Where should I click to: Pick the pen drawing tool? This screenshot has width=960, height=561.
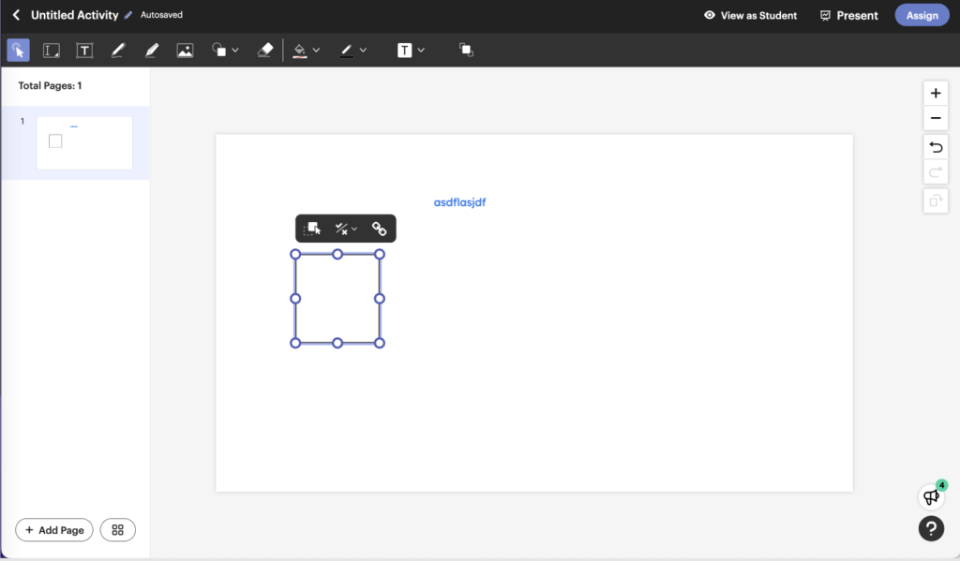tap(117, 51)
